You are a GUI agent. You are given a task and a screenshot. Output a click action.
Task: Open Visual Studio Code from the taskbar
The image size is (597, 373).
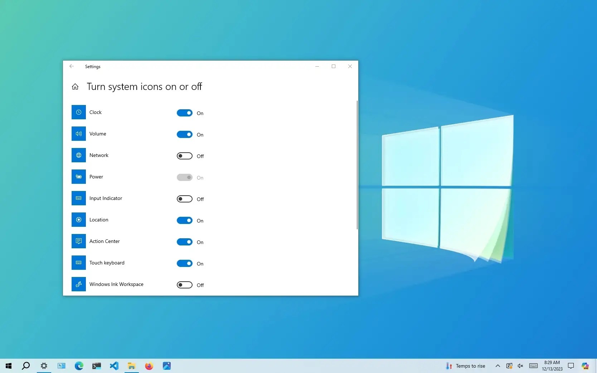(114, 366)
